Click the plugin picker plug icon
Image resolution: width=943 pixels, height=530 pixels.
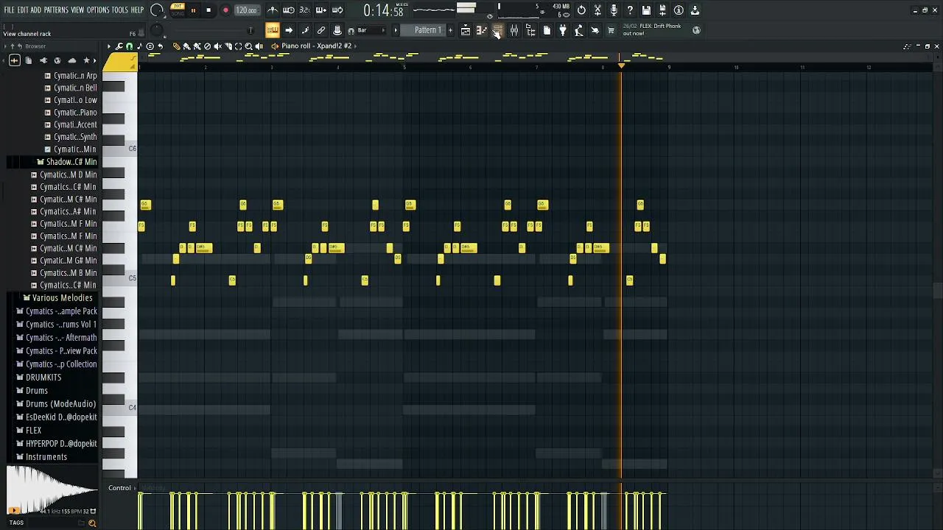point(563,30)
